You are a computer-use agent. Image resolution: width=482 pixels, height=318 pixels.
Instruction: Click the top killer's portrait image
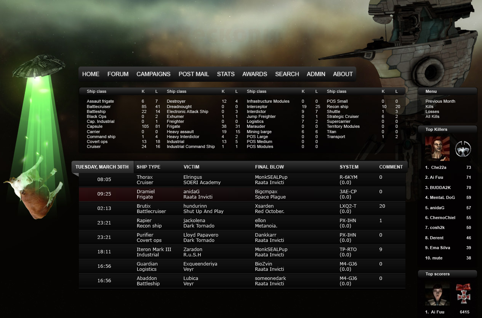pos(437,149)
